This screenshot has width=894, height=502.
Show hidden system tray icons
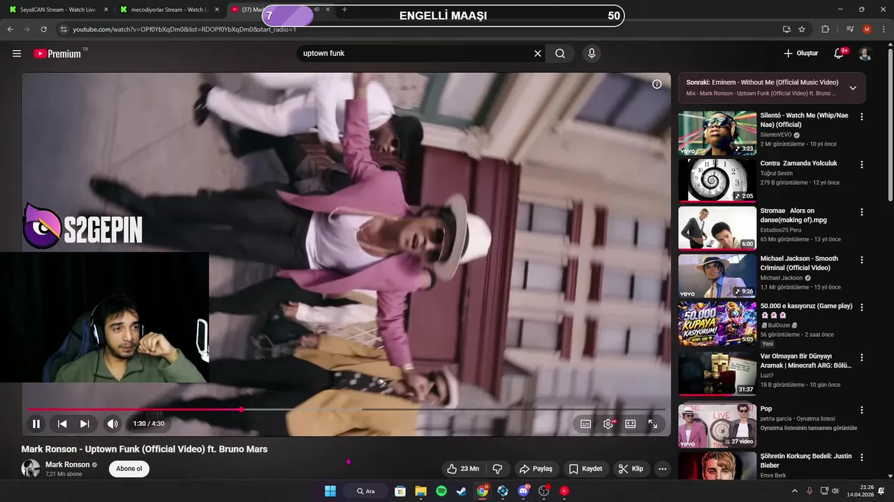click(794, 491)
